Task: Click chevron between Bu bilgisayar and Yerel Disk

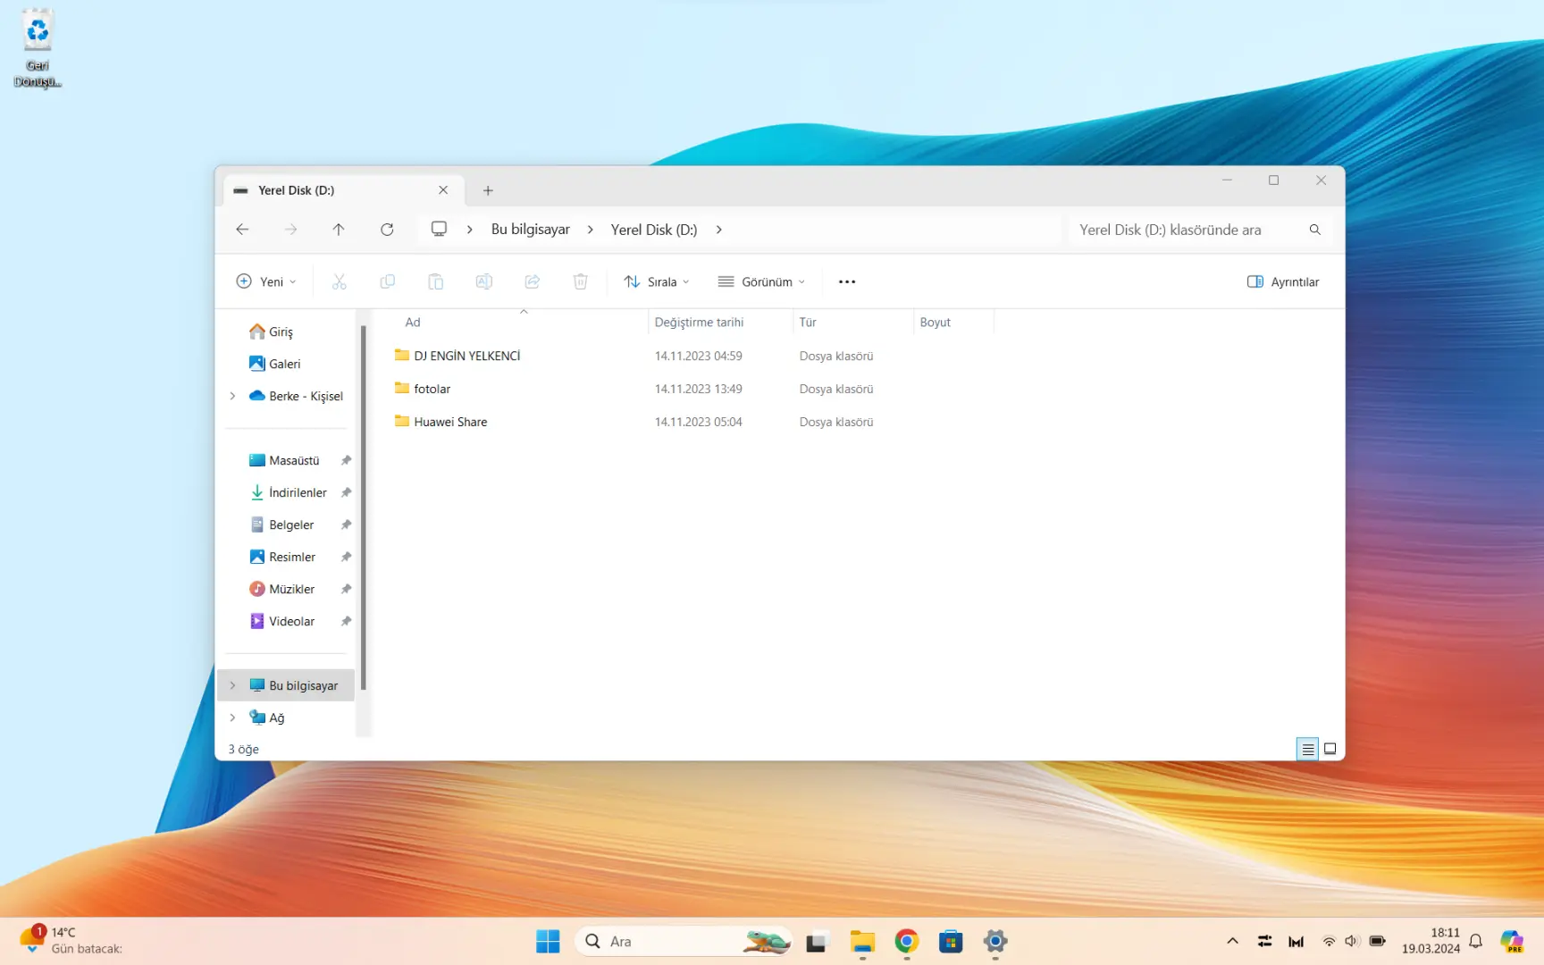Action: tap(591, 230)
